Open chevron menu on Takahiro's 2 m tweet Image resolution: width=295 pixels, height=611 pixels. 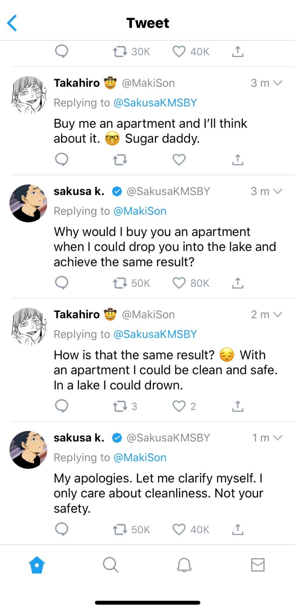(278, 315)
